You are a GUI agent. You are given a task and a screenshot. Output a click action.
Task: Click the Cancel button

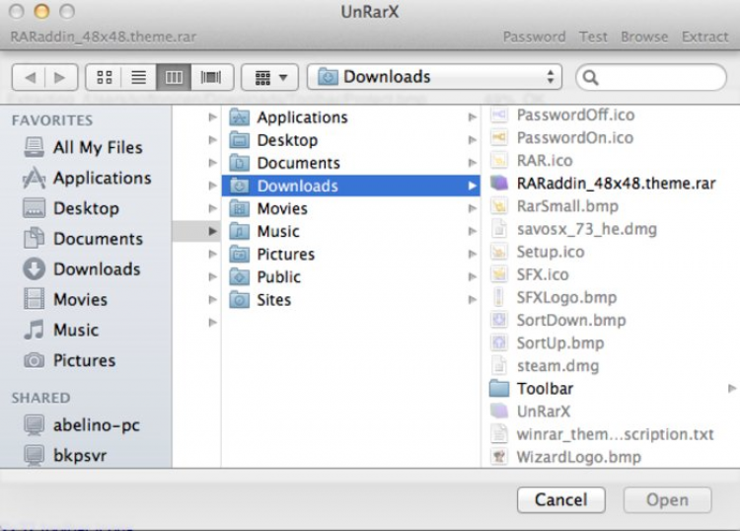[x=561, y=499]
